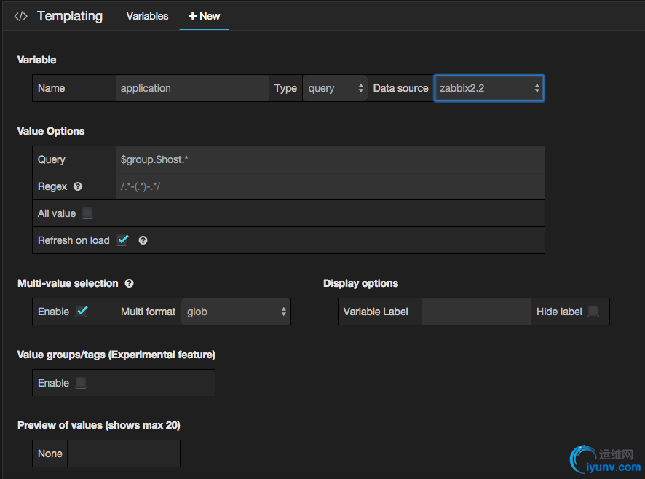The height and width of the screenshot is (479, 645).
Task: Open the Type query dropdown
Action: 335,88
